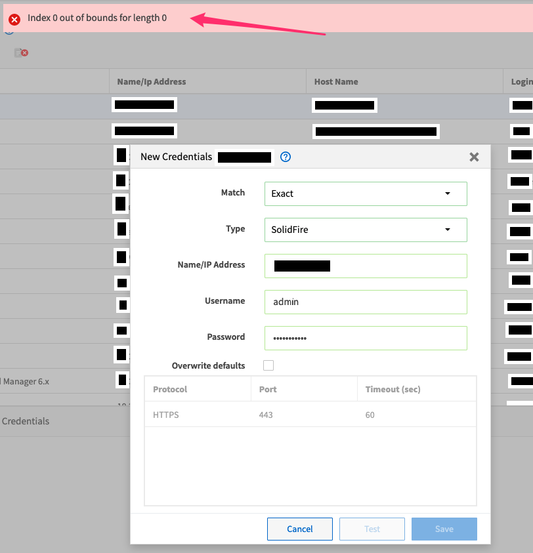Click the delete credential toolbar icon

(x=21, y=52)
